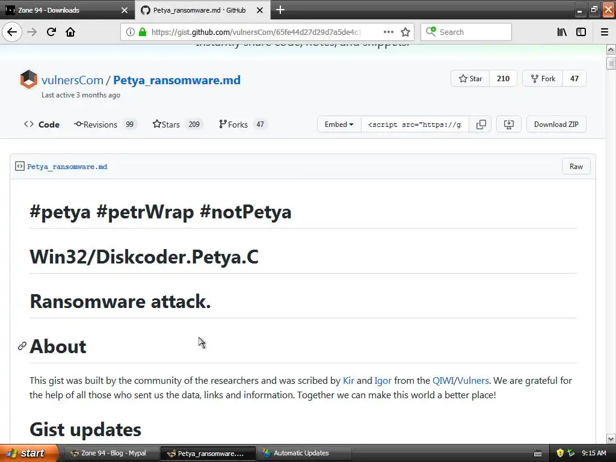Viewport: 616px width, 462px height.
Task: Select the Petya_ransomware taskbar window
Action: click(208, 454)
